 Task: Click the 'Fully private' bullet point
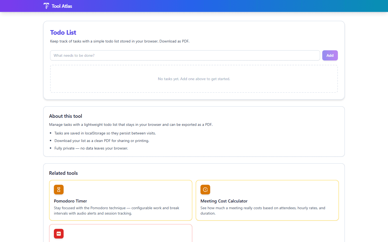point(91,148)
